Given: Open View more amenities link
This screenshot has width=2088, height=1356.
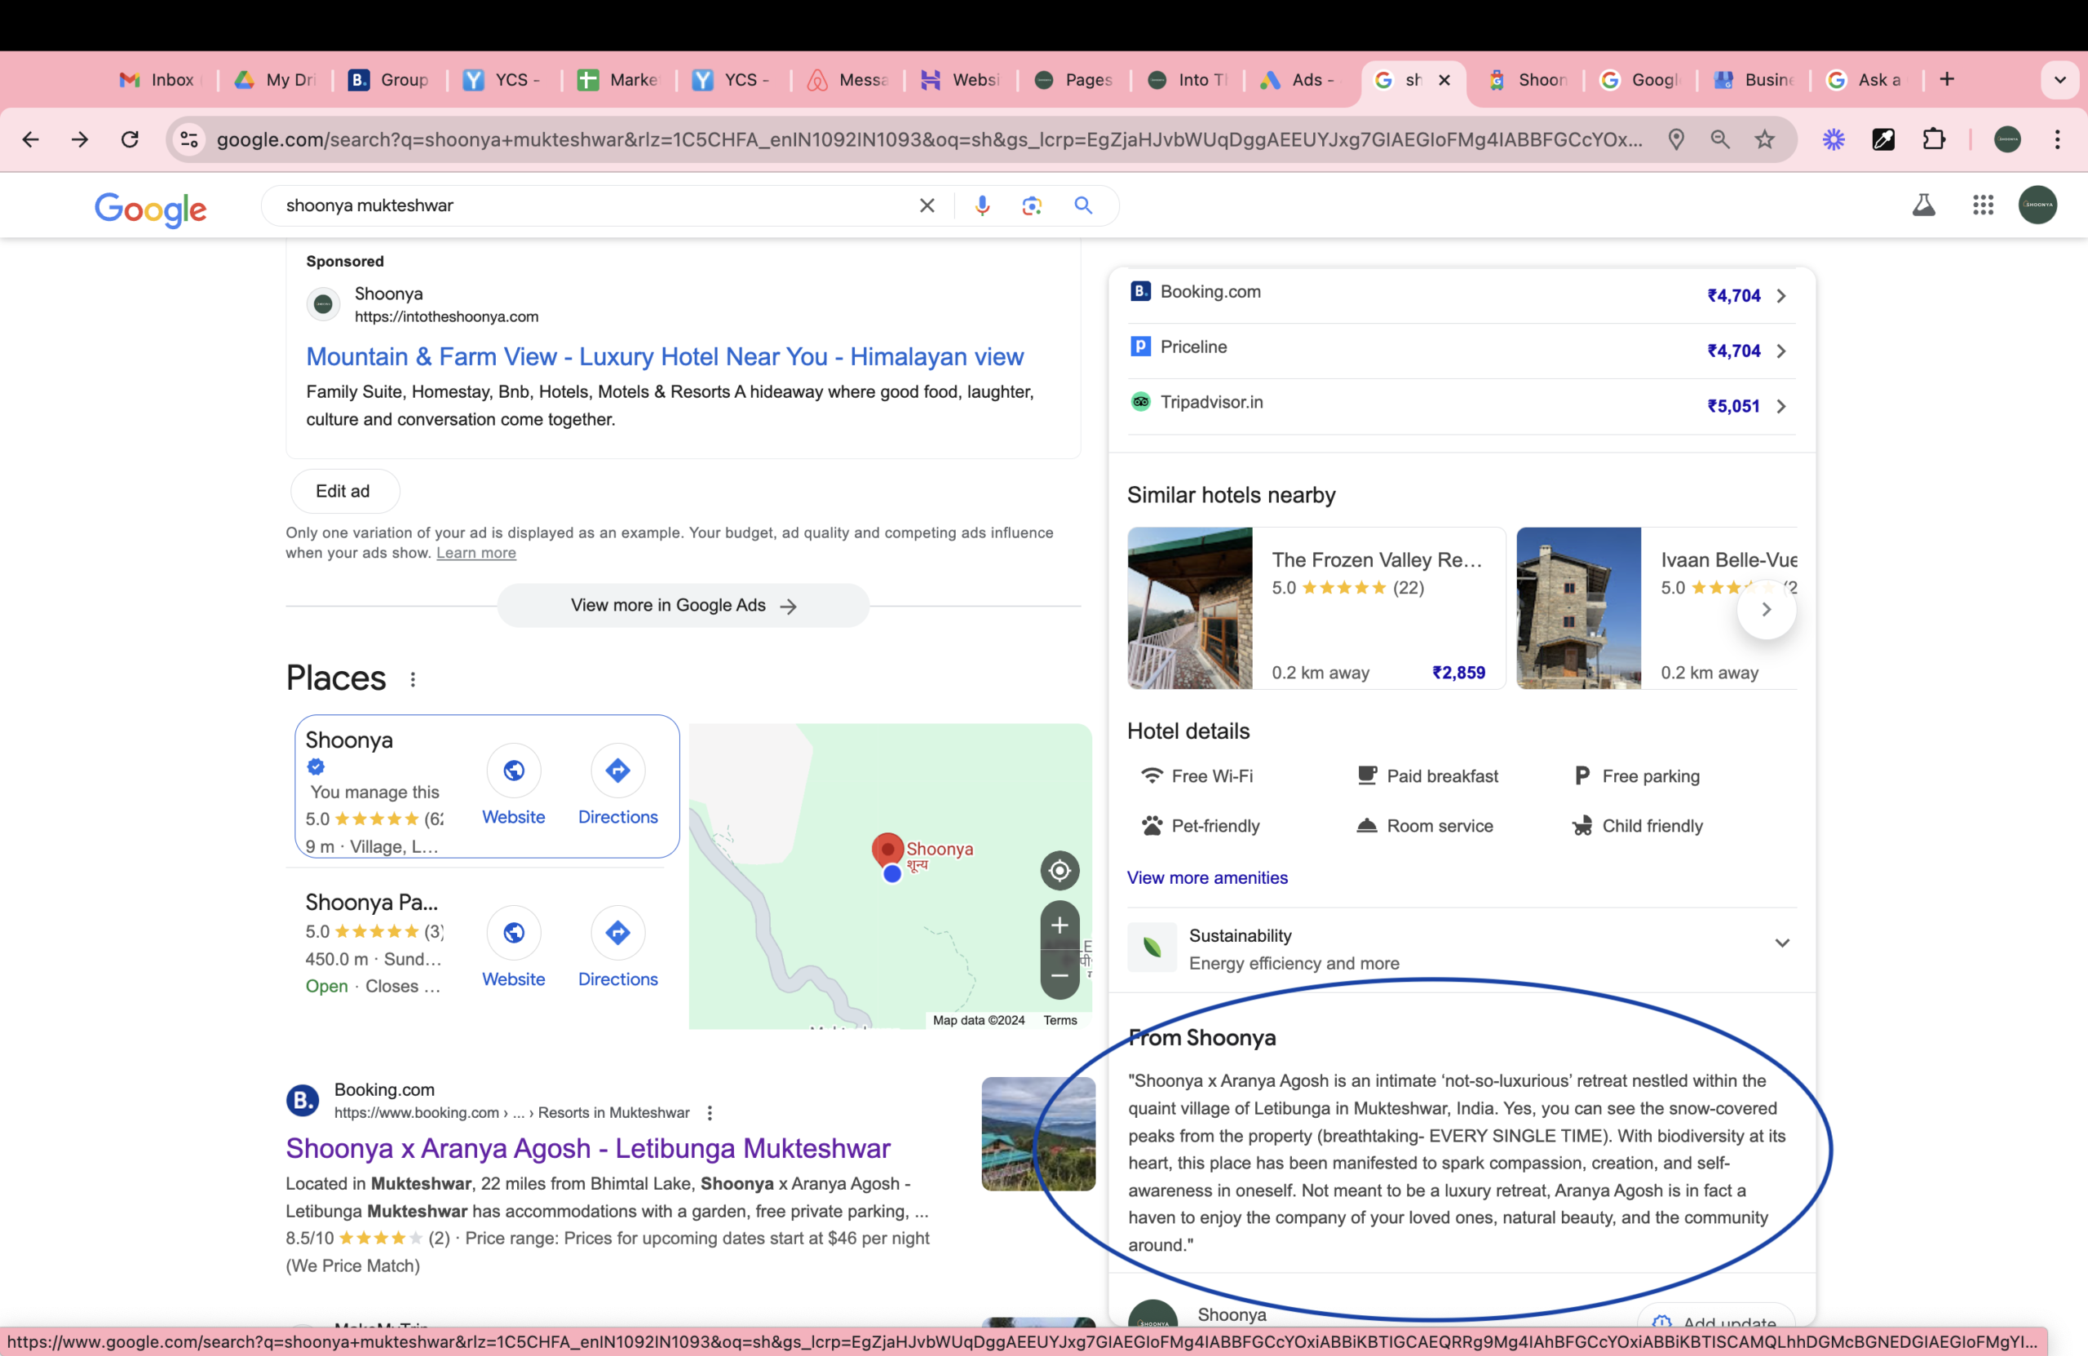Looking at the screenshot, I should (1206, 878).
